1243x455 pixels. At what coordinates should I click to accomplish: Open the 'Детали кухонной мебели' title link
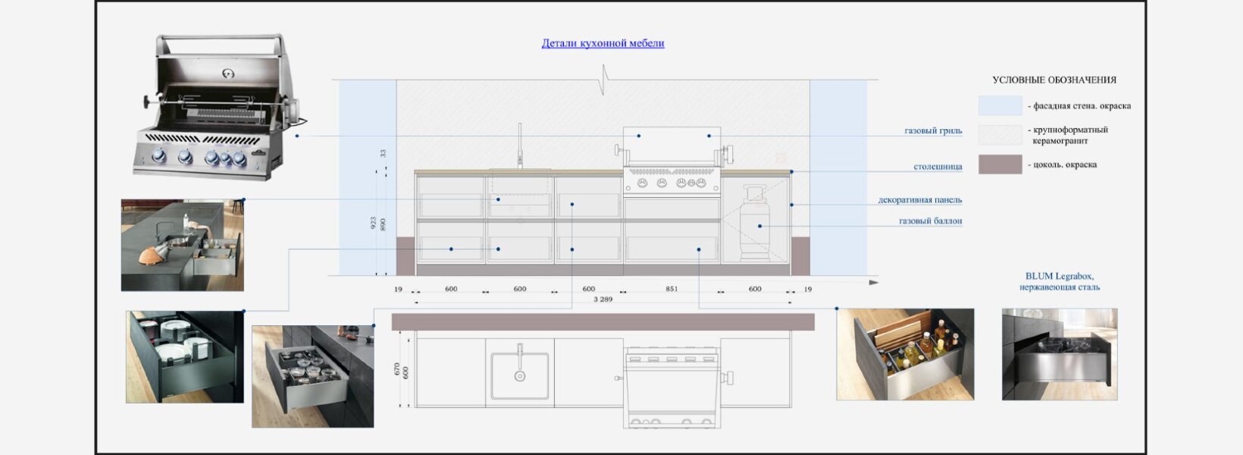coord(603,43)
